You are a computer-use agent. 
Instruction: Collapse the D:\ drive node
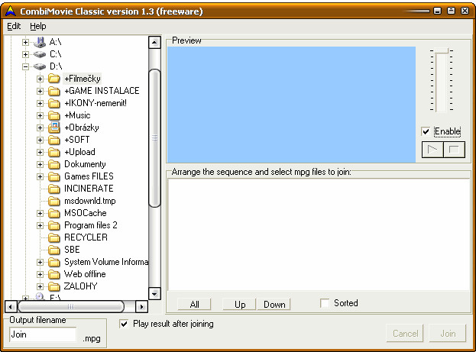click(x=25, y=66)
